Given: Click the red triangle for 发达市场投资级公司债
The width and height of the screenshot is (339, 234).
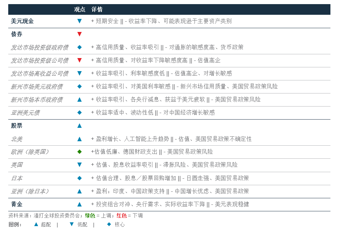Looking at the screenshot, I should [x=80, y=60].
